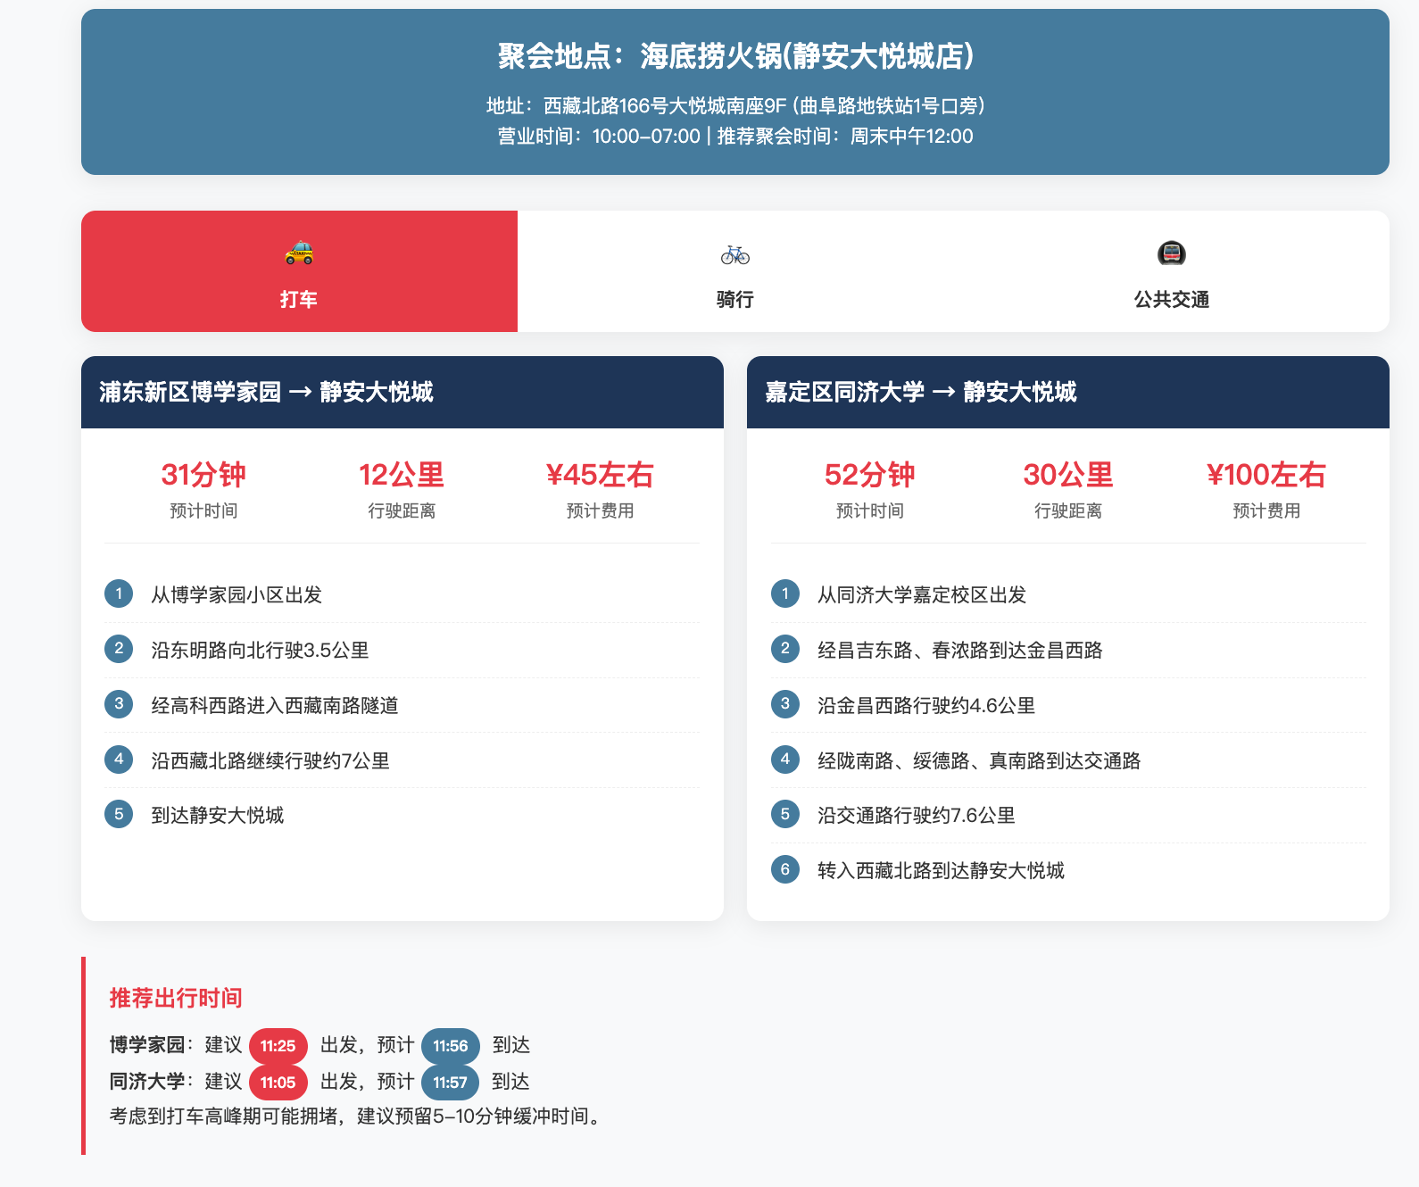
Task: Click header 嘉定区同济大学 → 静安大悦城
Action: pyautogui.click(x=1068, y=392)
